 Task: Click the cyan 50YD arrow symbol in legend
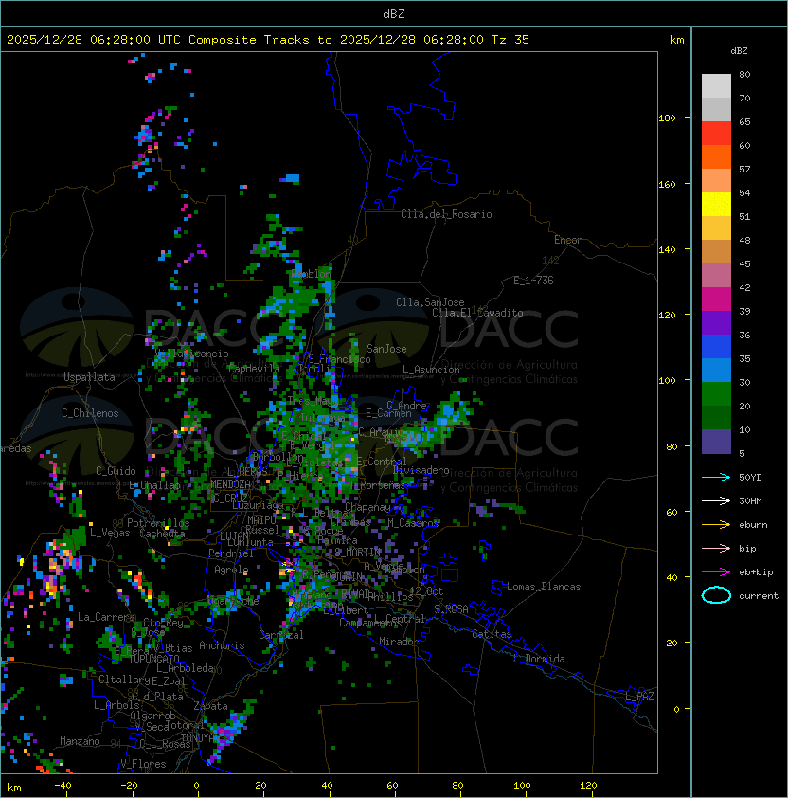[716, 477]
